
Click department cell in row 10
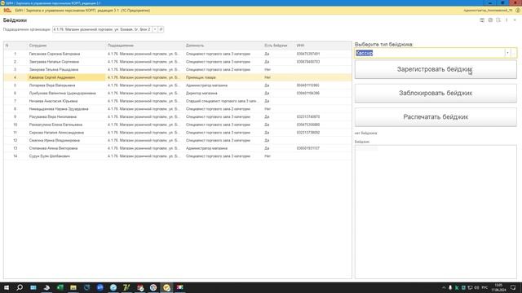coord(144,125)
